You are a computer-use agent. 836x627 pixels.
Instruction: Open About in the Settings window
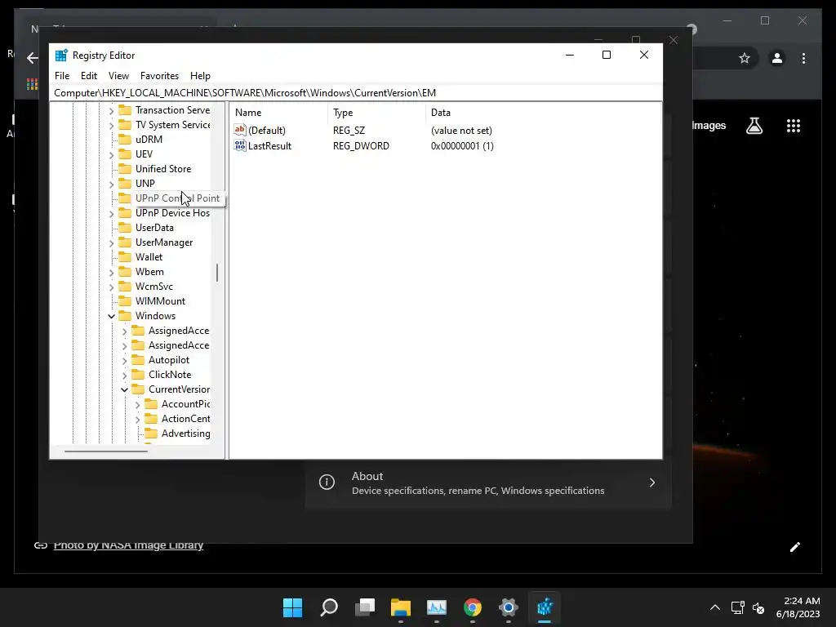pyautogui.click(x=488, y=482)
